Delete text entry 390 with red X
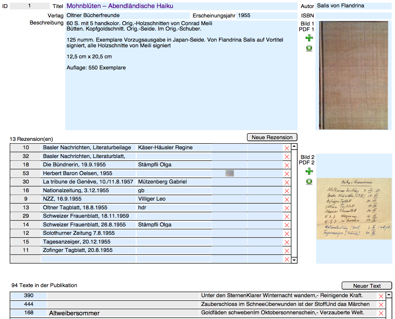 pyautogui.click(x=381, y=296)
